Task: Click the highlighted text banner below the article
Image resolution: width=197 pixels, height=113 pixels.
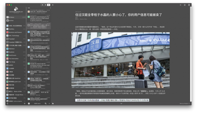Action: (x=112, y=100)
